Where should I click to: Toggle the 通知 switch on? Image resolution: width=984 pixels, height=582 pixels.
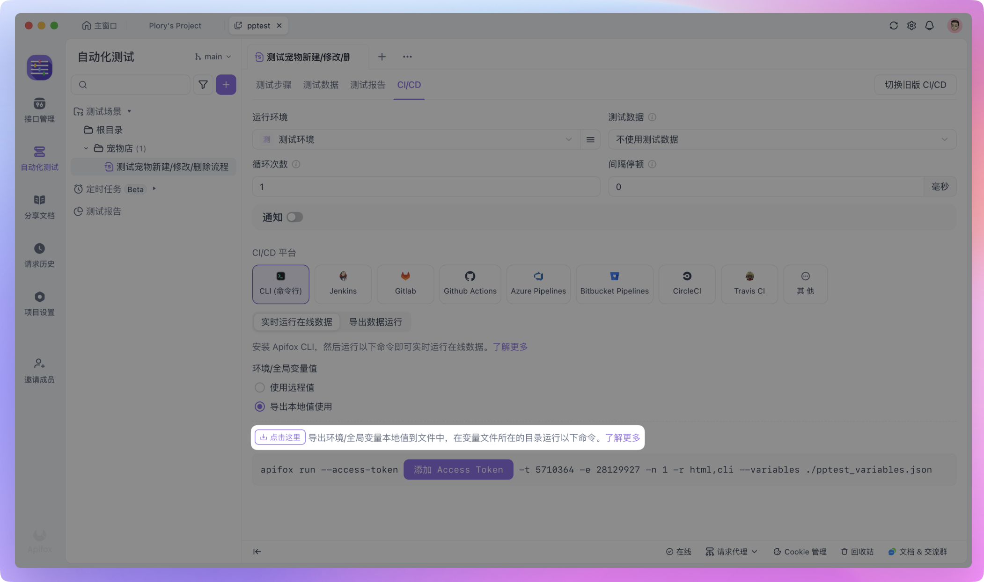tap(295, 217)
